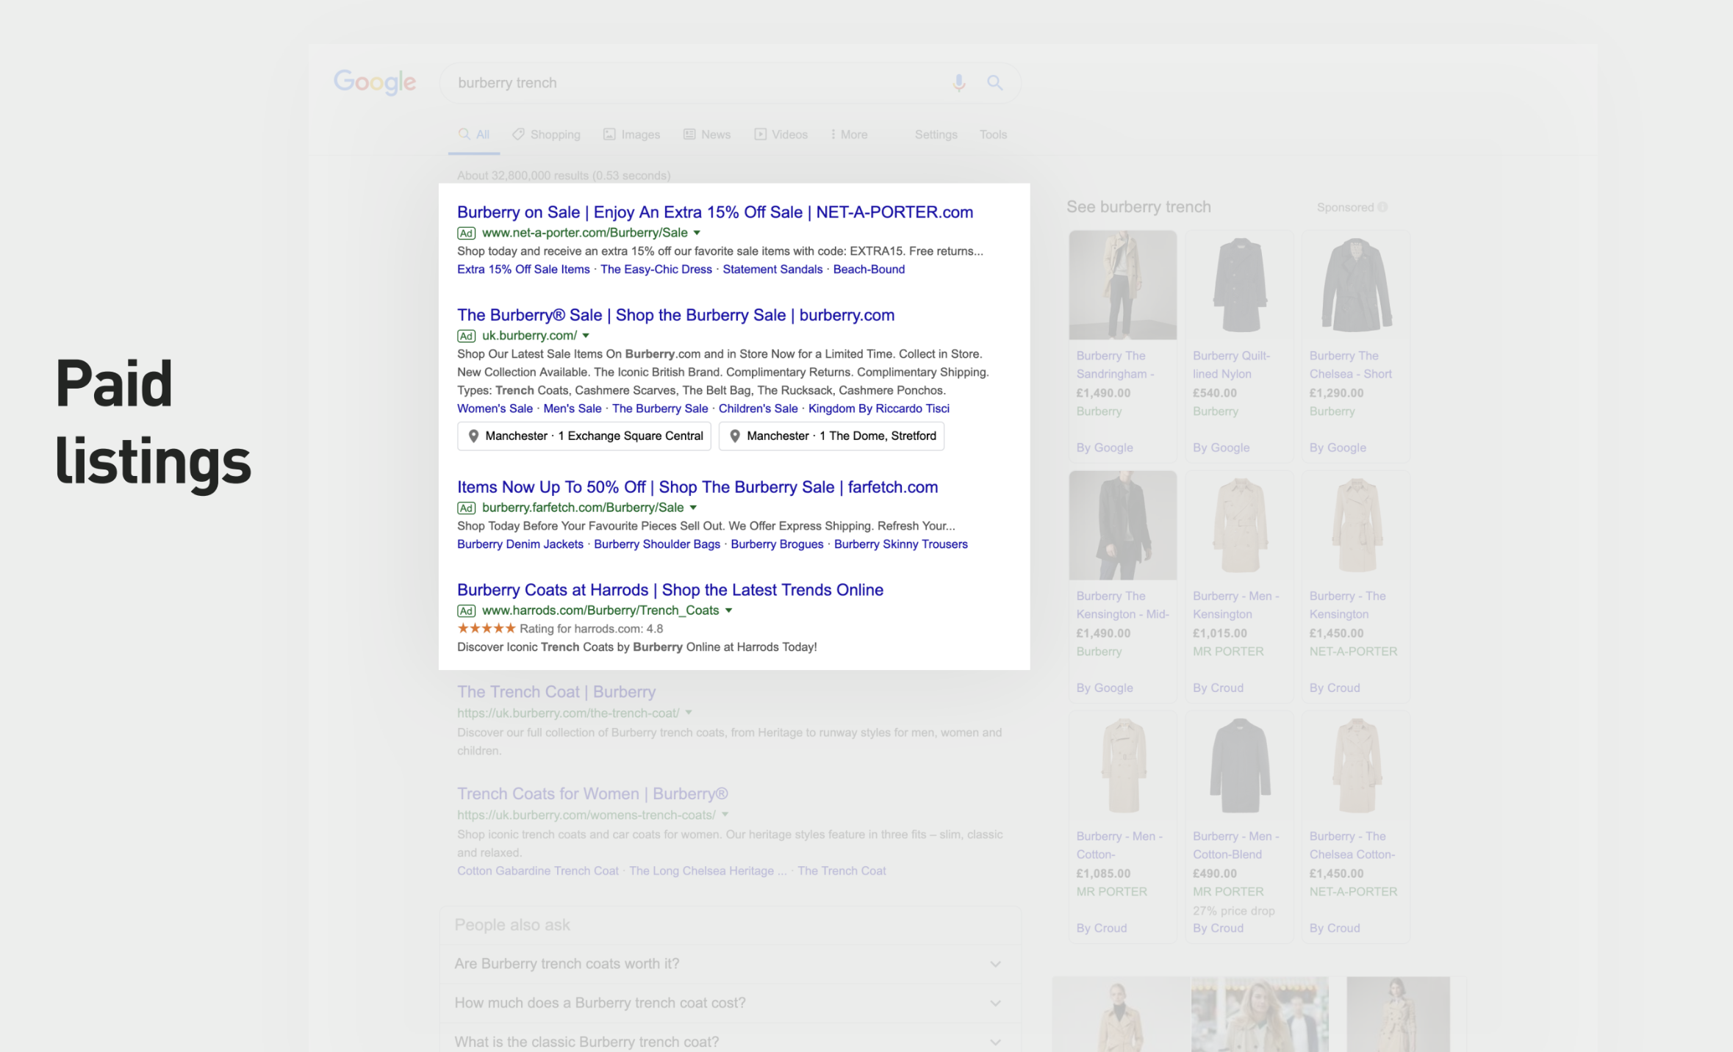Expand How much does a Burberry trench coat cost?

pyautogui.click(x=731, y=1004)
